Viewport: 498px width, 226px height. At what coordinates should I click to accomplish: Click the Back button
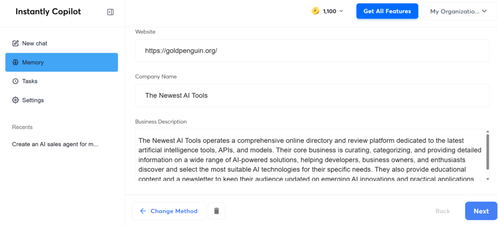point(443,211)
